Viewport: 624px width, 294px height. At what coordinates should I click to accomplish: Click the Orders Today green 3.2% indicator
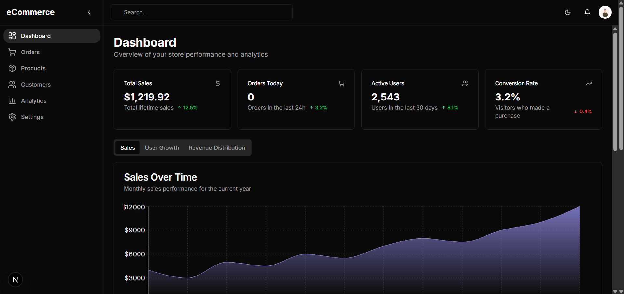coord(318,108)
